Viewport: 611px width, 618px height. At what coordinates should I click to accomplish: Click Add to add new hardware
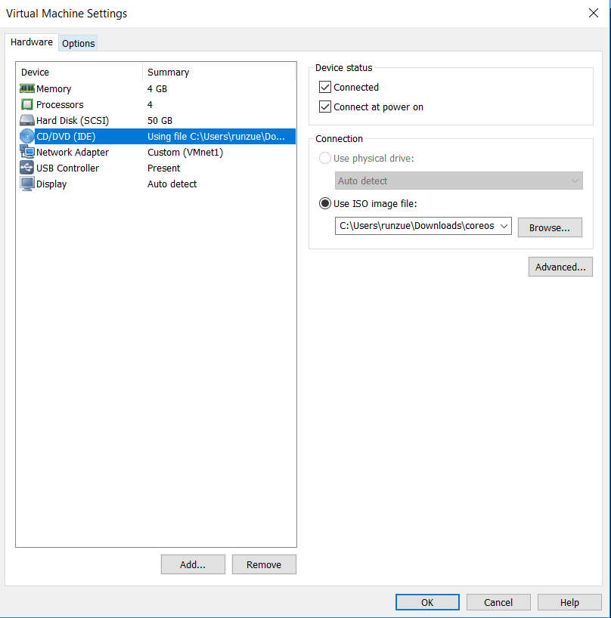point(193,564)
